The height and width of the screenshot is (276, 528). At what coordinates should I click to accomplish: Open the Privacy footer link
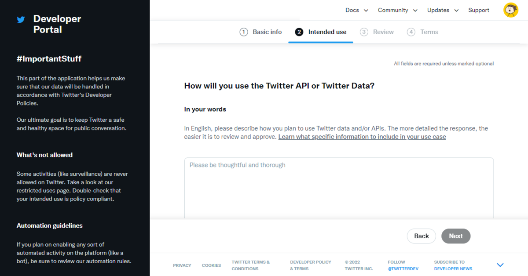(x=182, y=265)
